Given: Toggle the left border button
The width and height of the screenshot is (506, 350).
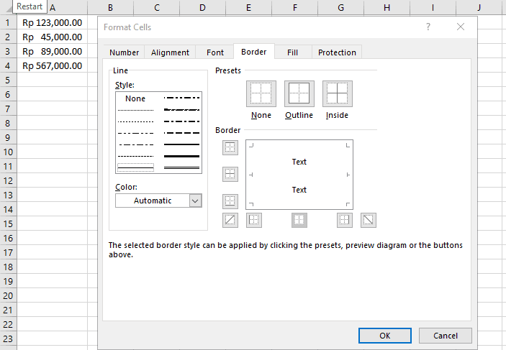Looking at the screenshot, I should (x=254, y=220).
